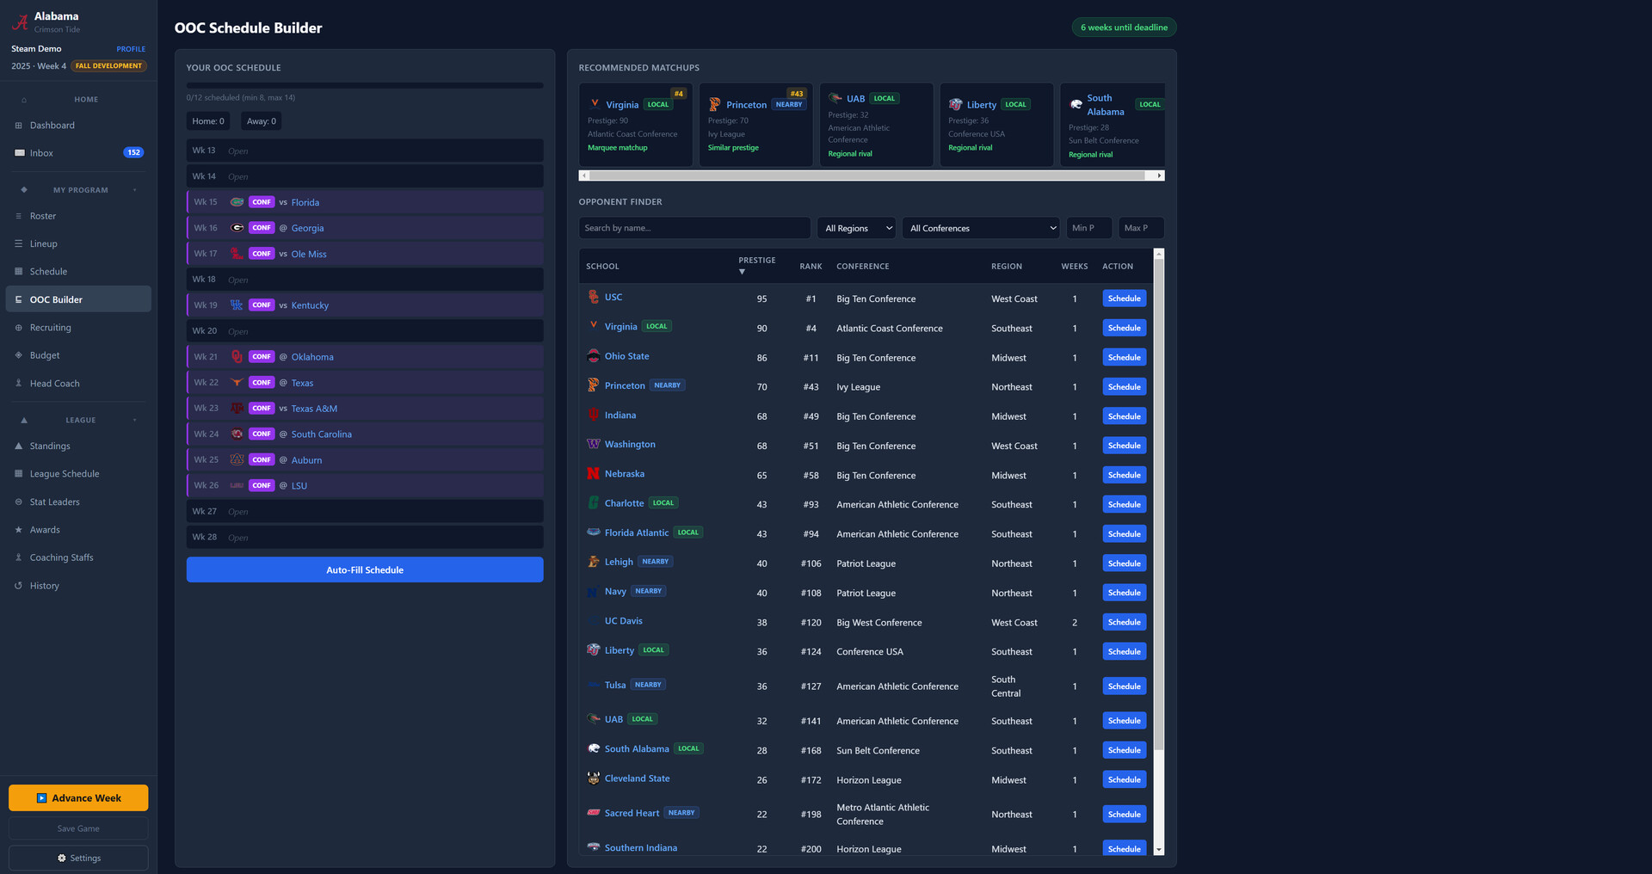Collapse the League sidebar section
Viewport: 1652px width, 874px height.
[x=135, y=421]
